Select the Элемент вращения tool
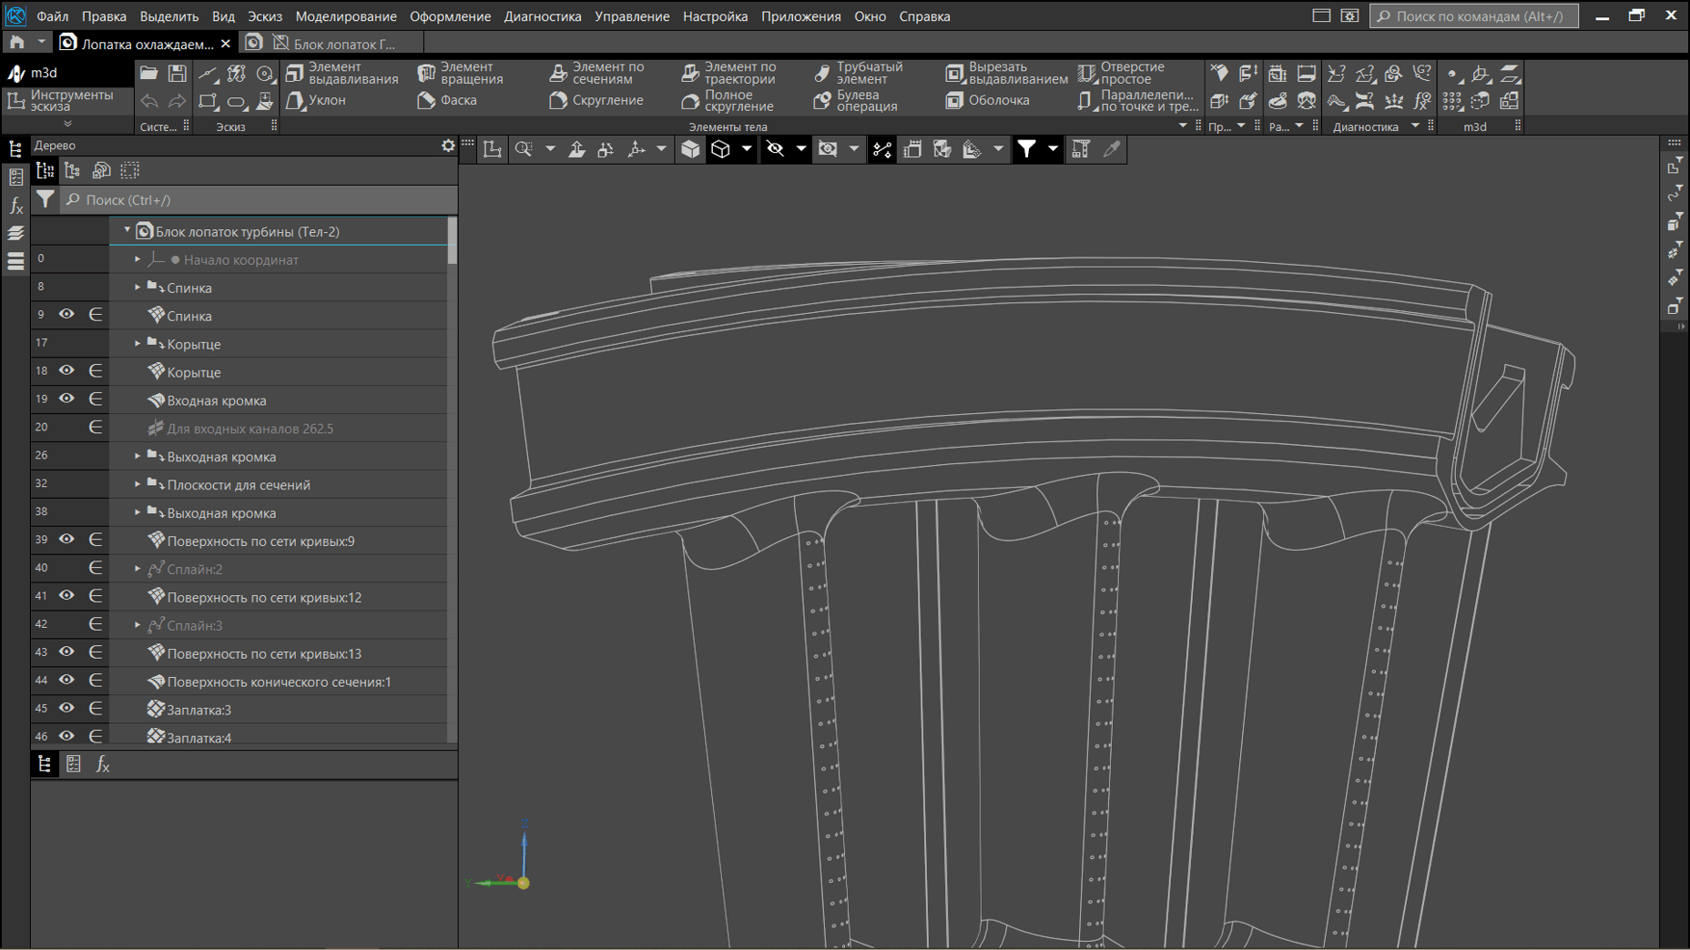This screenshot has width=1690, height=950. 461,73
